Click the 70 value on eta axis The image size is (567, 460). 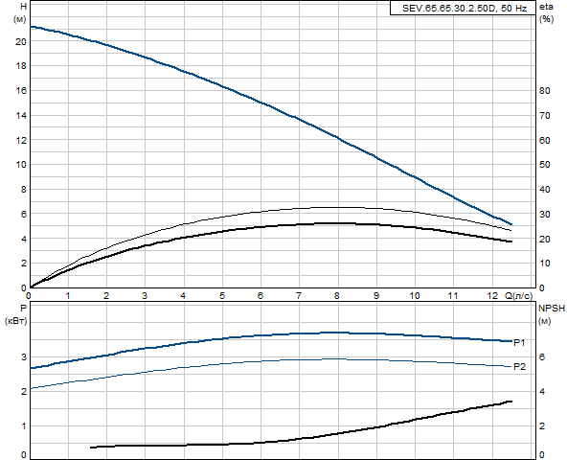(x=545, y=116)
